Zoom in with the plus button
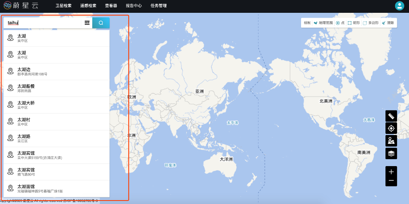 [x=391, y=172]
